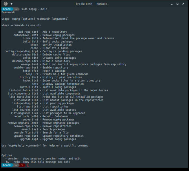This screenshot has height=171, width=189.
Task: Click the 'install (it)' line
Action: pyautogui.click(x=48, y=87)
